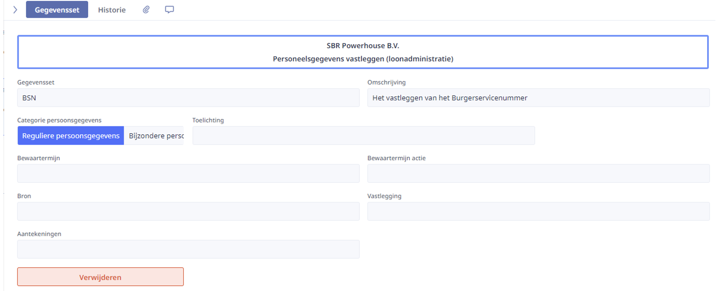The width and height of the screenshot is (718, 291).
Task: Open the comments speech bubble icon
Action: tap(170, 10)
